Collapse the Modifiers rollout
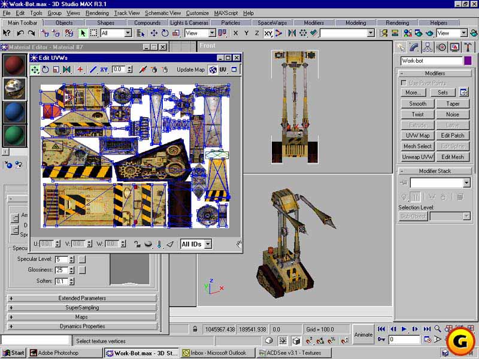This screenshot has width=479, height=359. [435, 73]
